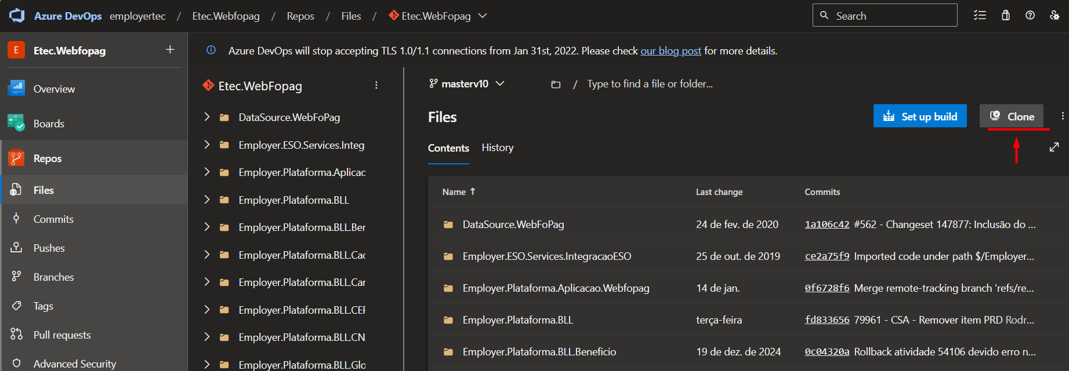
Task: Open the work items list icon
Action: point(980,16)
